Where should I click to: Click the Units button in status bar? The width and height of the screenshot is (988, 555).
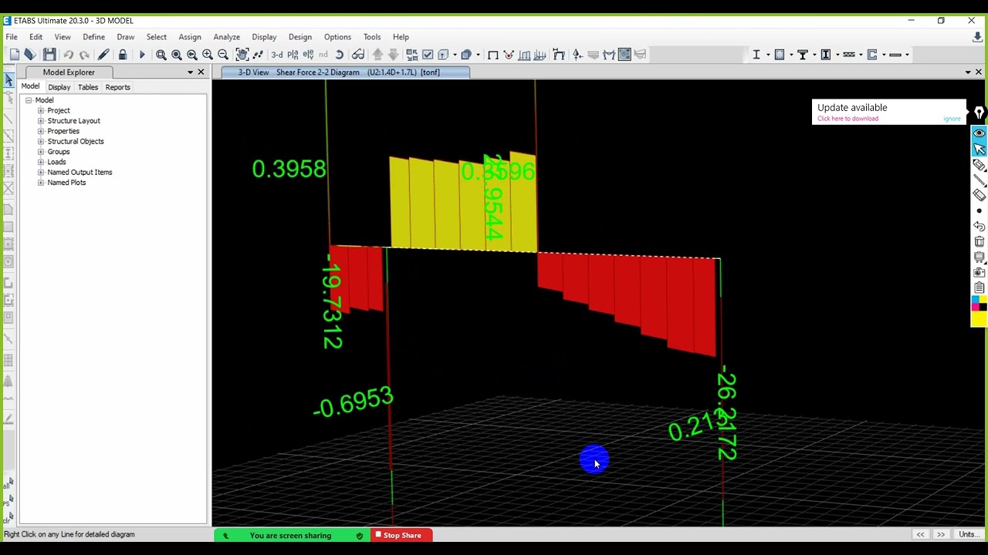(969, 535)
